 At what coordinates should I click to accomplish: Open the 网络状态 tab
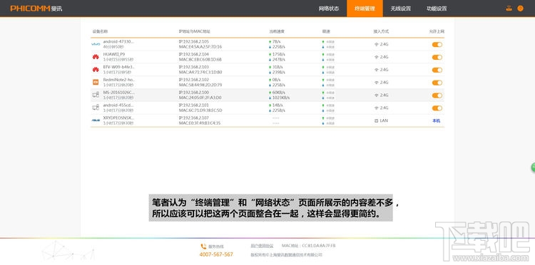[329, 9]
